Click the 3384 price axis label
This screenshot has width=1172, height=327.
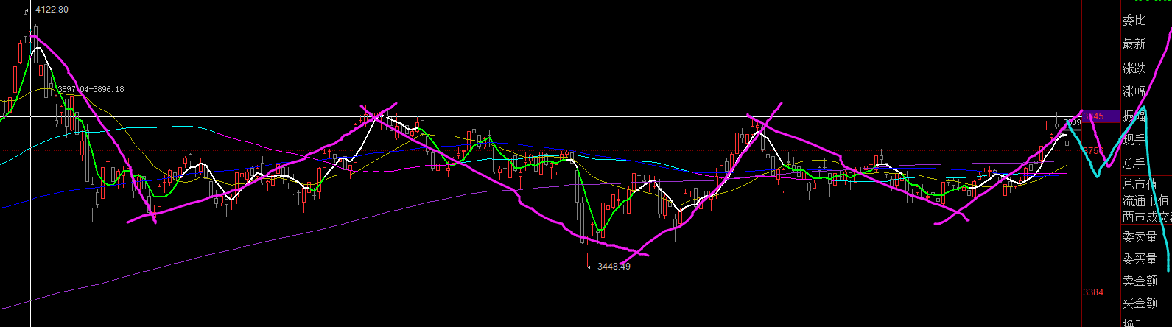1093,292
